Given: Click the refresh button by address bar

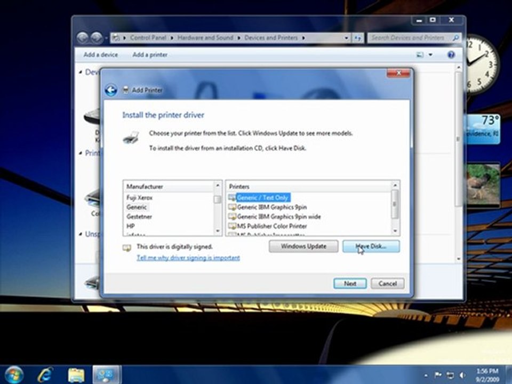Looking at the screenshot, I should click(358, 38).
